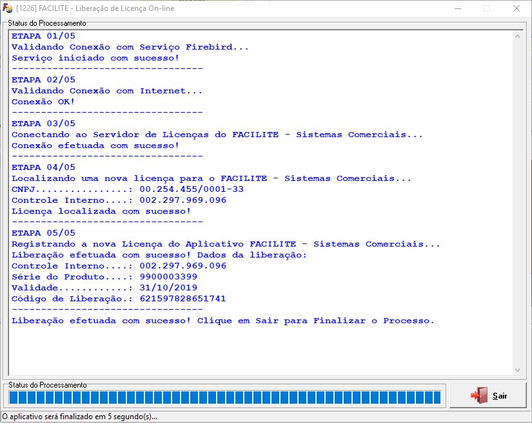This screenshot has height=423, width=532.
Task: Click the "Conexão OK!" line
Action: coord(43,102)
